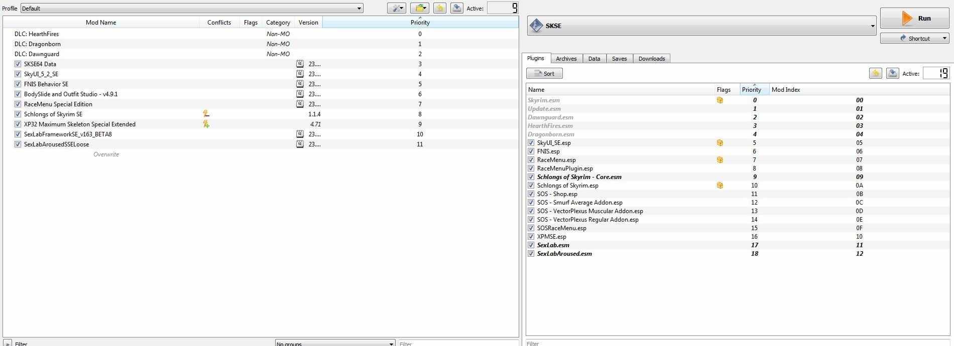The height and width of the screenshot is (346, 954).
Task: Restore plugin list backup yellow arrow icon
Action: pos(876,73)
